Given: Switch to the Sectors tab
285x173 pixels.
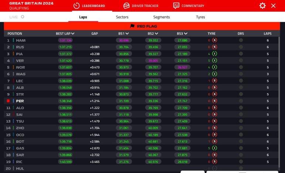Looking at the screenshot, I should tap(122, 17).
